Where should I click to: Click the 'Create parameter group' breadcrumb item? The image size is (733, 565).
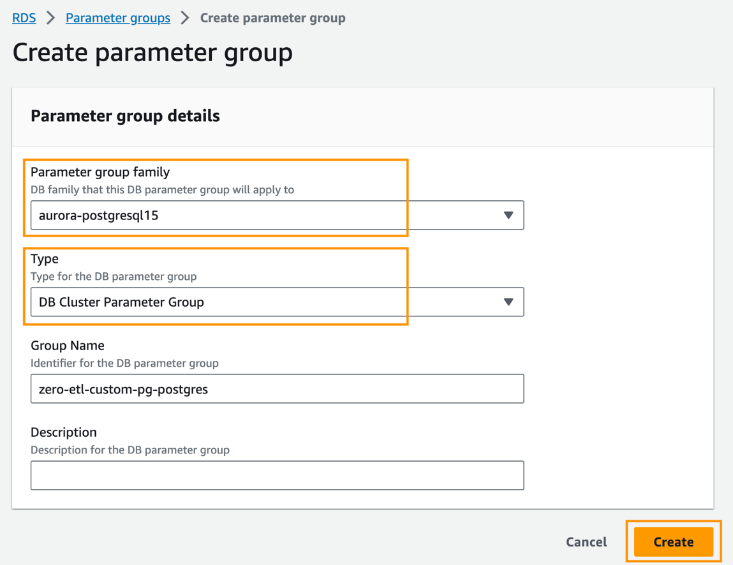click(x=272, y=18)
